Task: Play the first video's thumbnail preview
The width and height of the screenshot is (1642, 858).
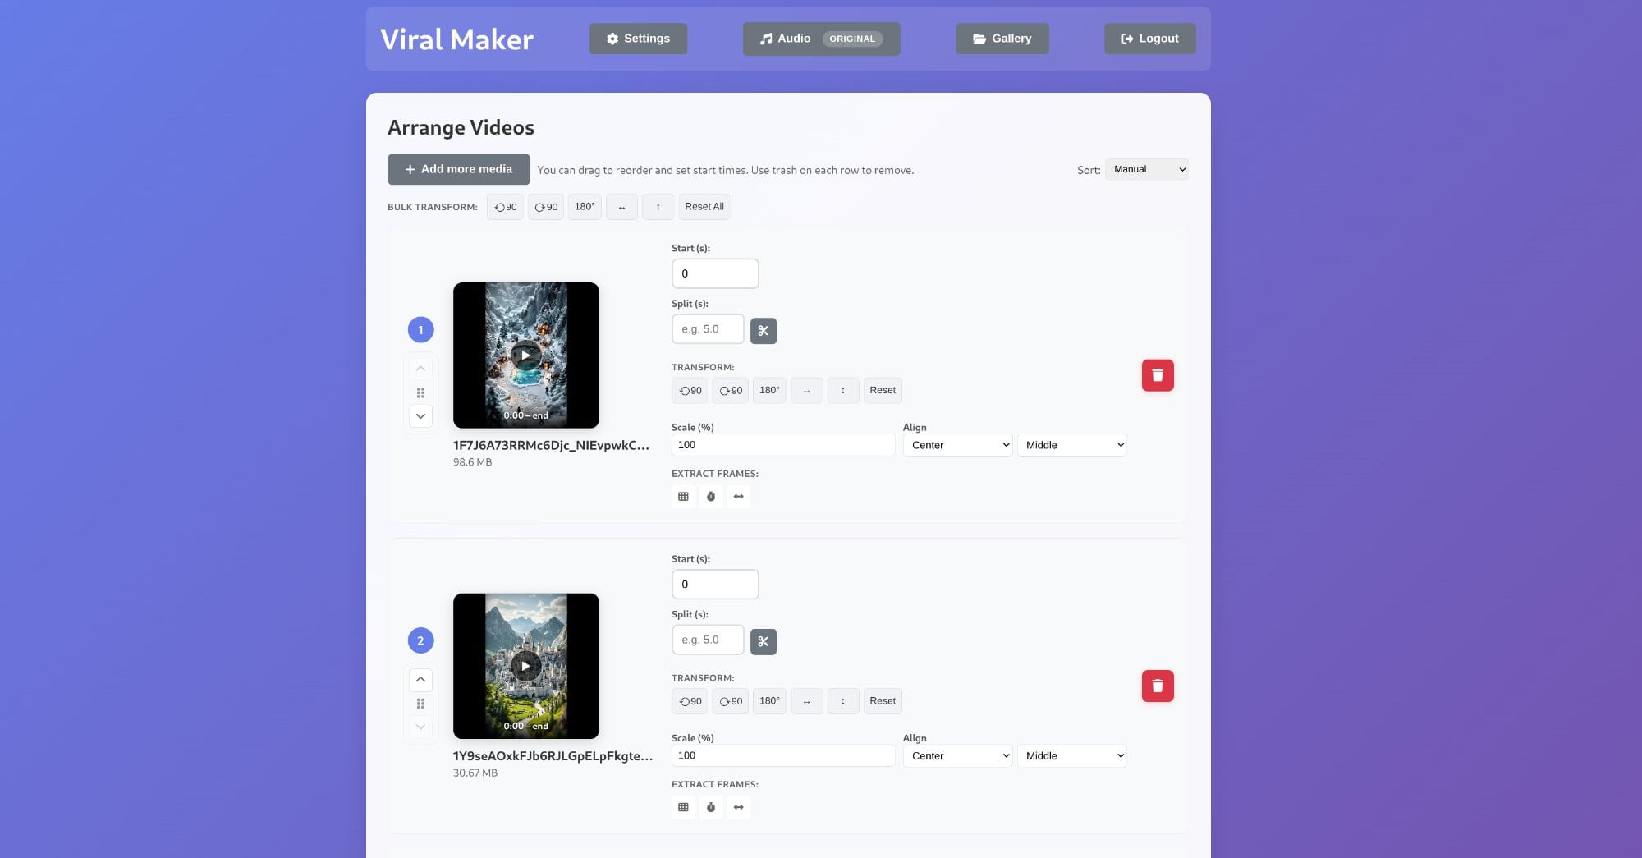Action: (x=525, y=354)
